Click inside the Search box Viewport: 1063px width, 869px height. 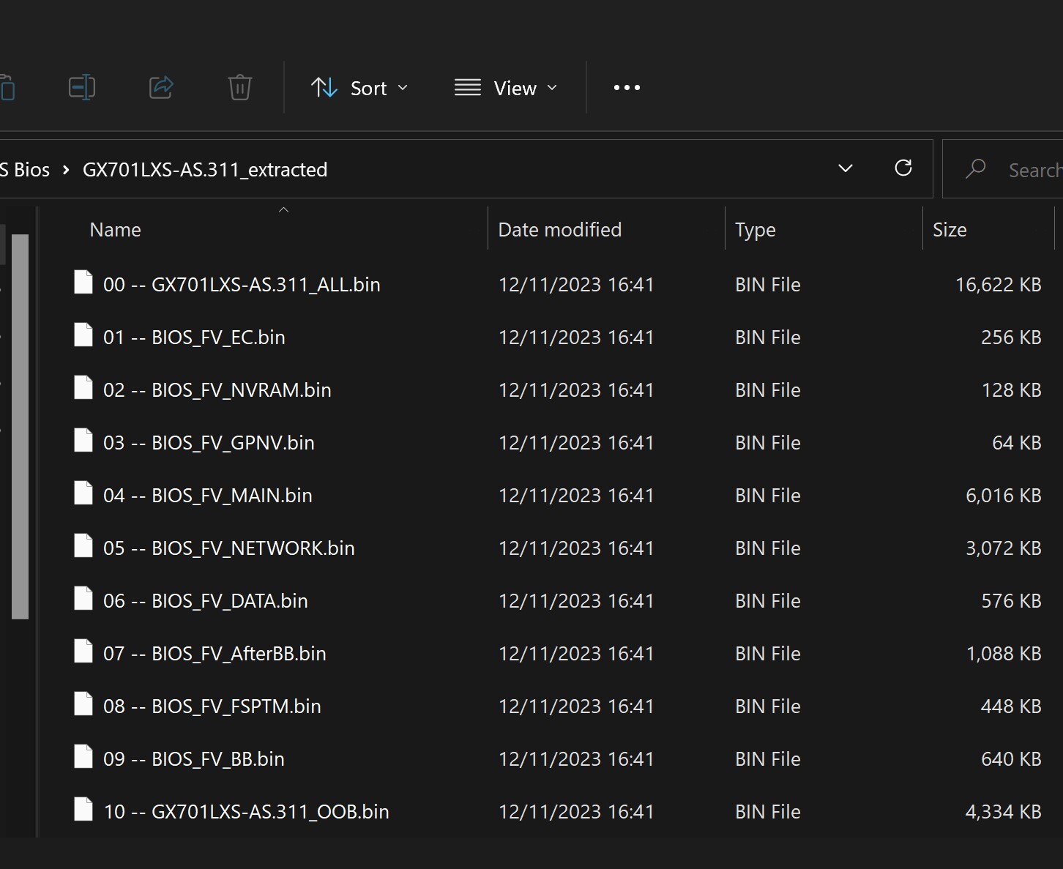[1032, 171]
